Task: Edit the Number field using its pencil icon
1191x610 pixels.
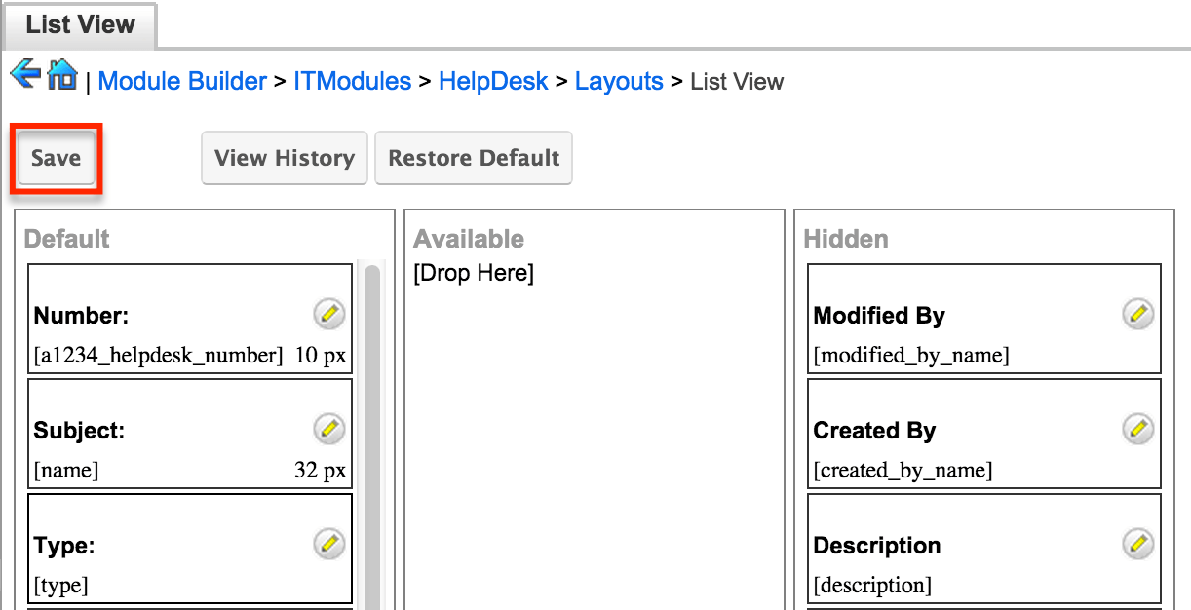Action: tap(328, 314)
